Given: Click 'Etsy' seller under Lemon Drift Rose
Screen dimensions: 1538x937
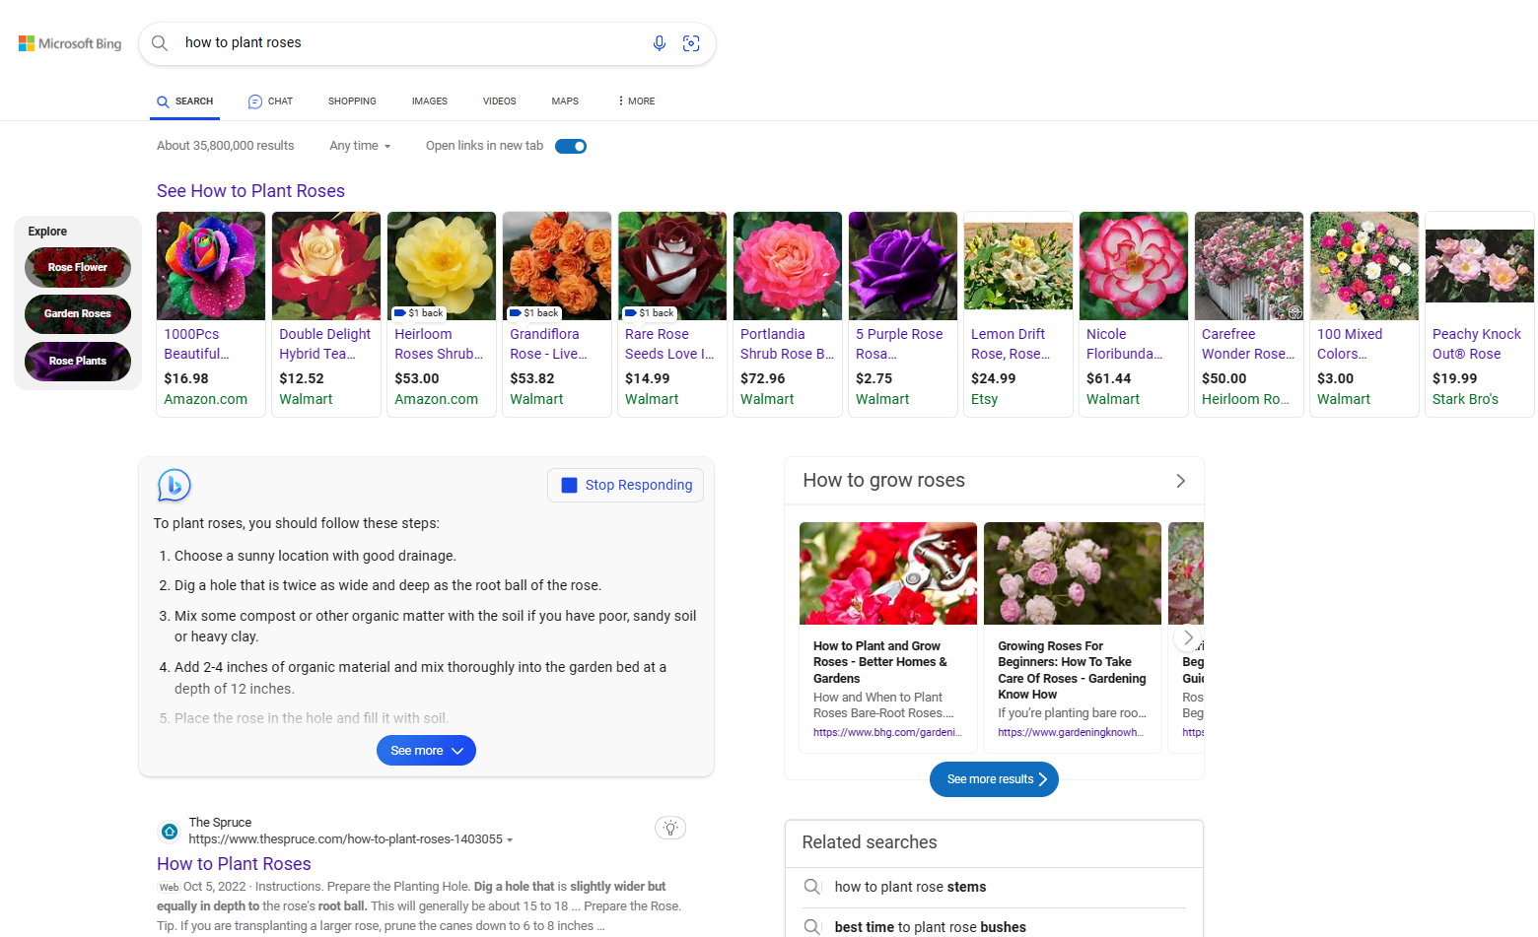Looking at the screenshot, I should click(x=984, y=399).
